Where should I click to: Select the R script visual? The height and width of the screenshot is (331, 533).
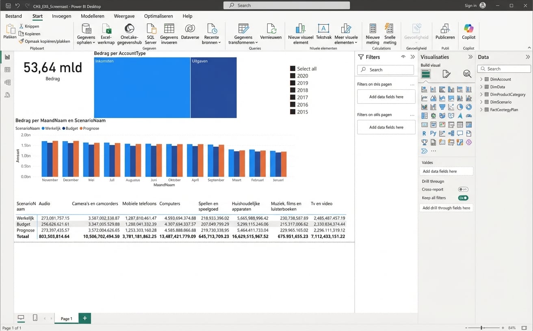(425, 133)
